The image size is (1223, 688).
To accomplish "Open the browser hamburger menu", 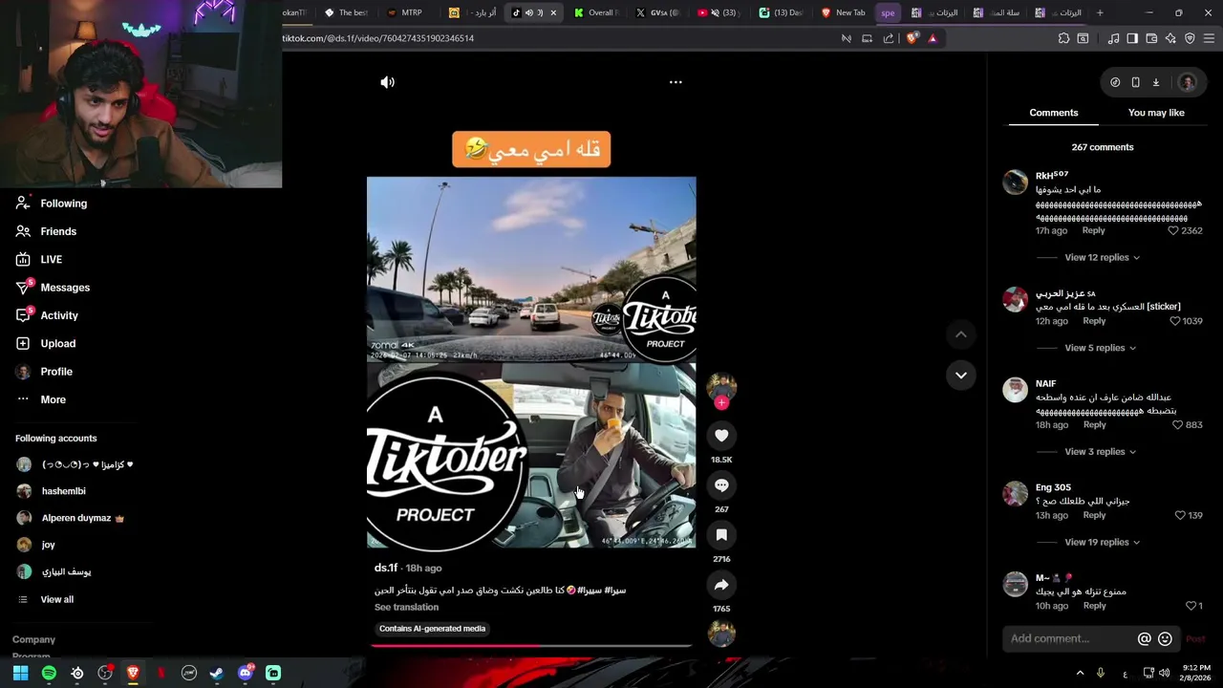I will coord(1209,38).
